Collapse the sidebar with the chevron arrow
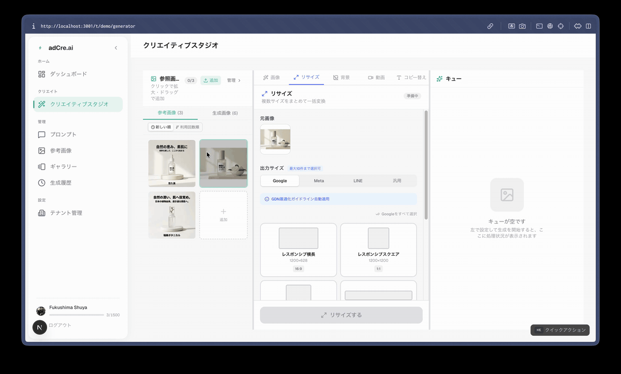The width and height of the screenshot is (621, 374). point(116,48)
